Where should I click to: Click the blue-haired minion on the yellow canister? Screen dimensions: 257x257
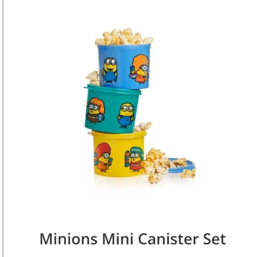(x=134, y=159)
